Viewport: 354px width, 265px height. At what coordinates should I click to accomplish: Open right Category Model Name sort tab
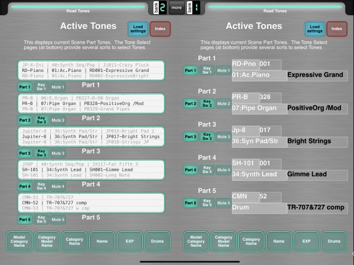(x=224, y=241)
